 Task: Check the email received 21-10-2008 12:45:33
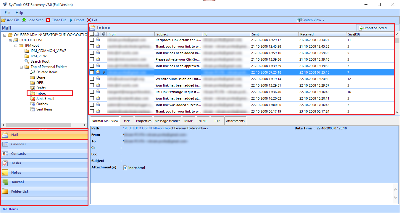pos(92,46)
